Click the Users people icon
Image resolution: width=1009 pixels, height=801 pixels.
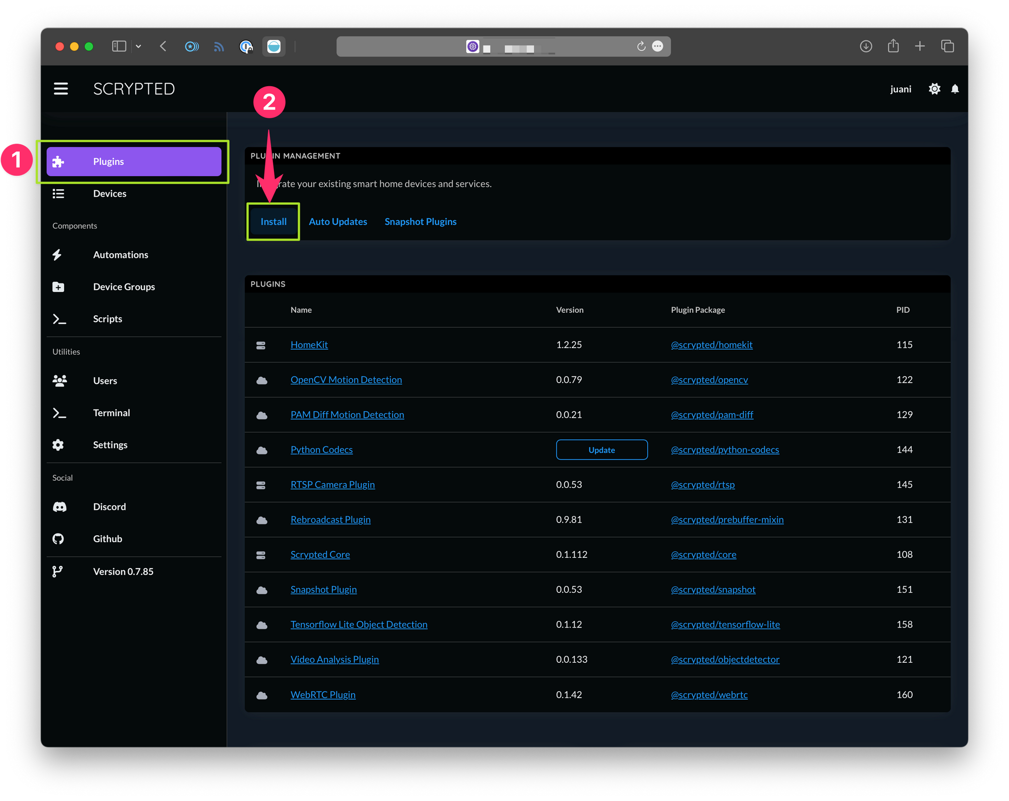click(60, 381)
